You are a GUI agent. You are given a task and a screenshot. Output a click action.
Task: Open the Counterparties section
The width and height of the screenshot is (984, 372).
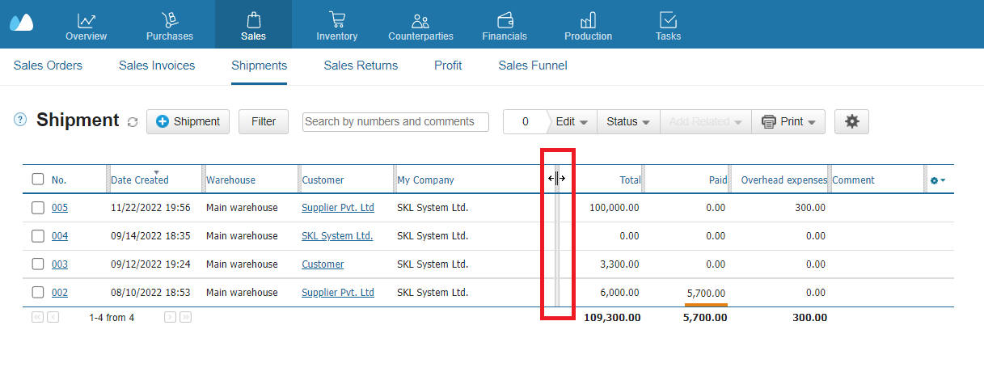coord(420,25)
